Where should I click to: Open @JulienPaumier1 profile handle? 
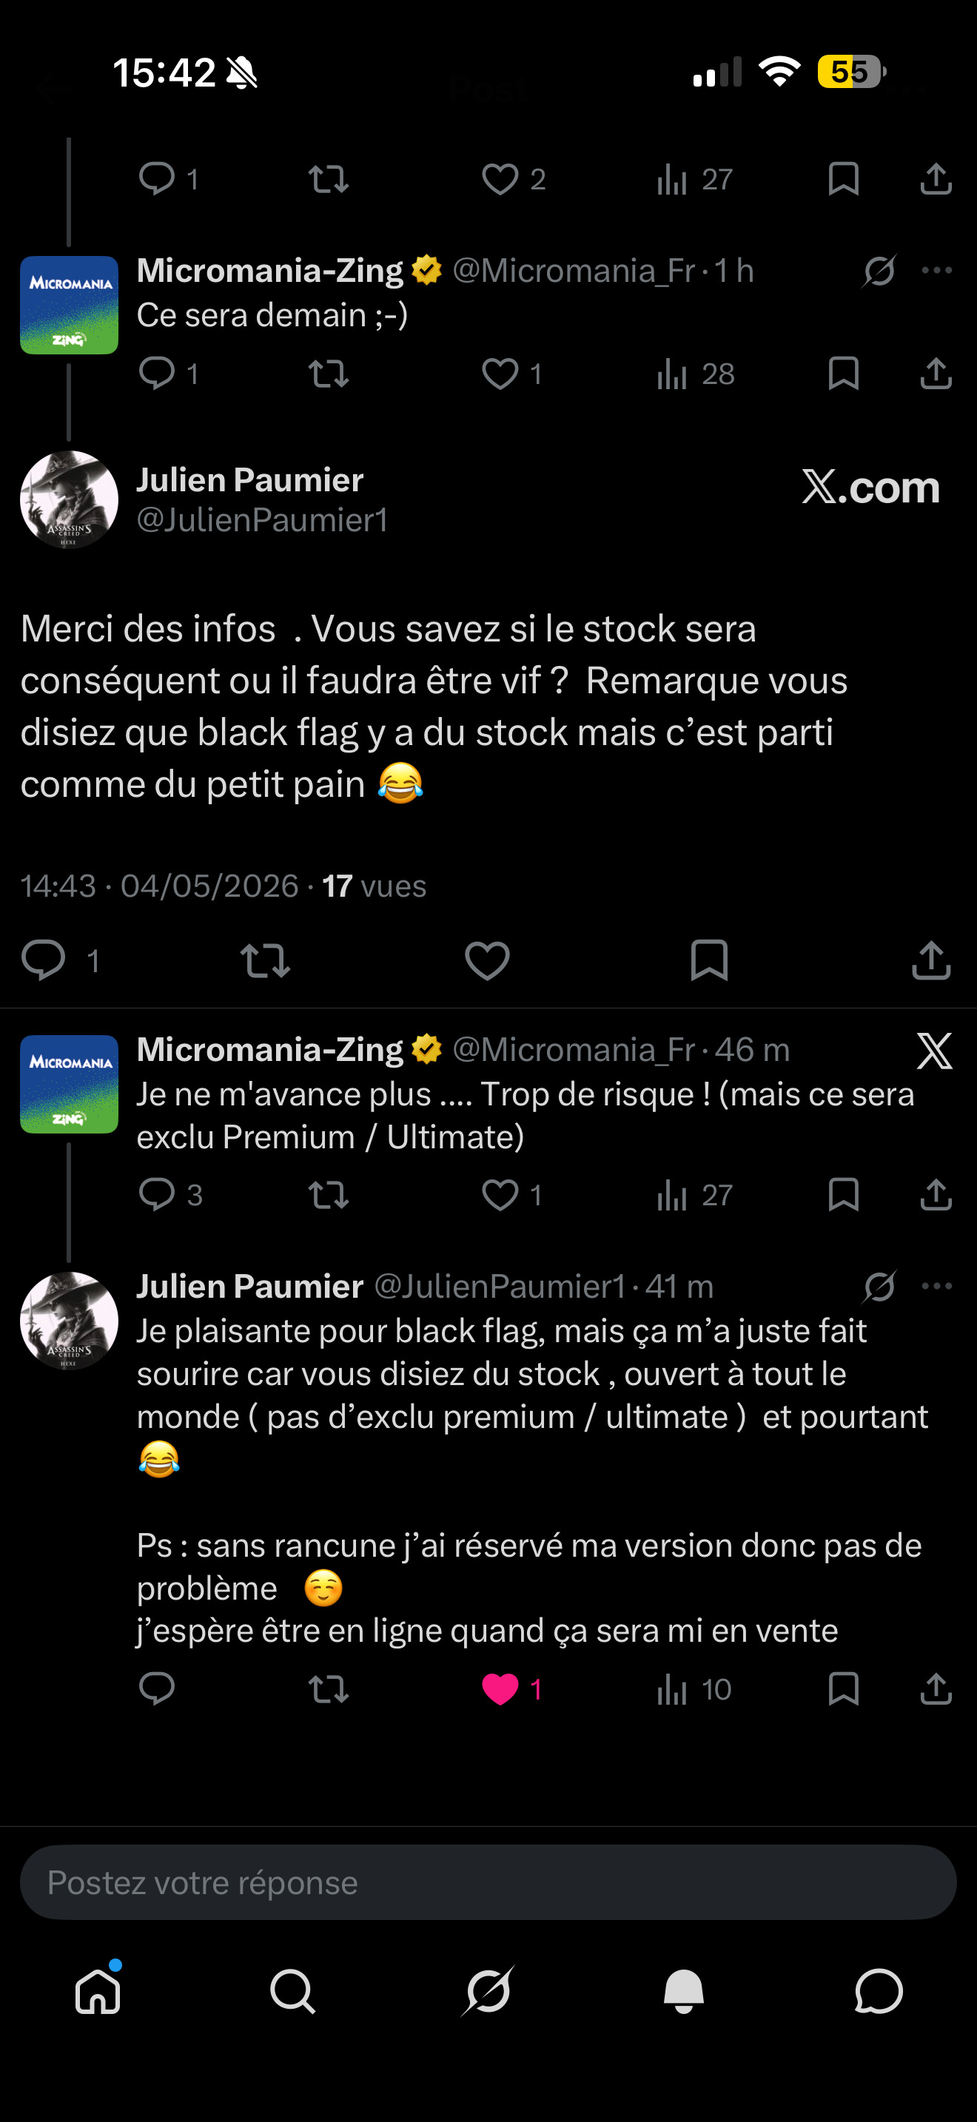tap(262, 520)
